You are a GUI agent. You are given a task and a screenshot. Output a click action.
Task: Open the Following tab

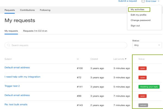click(x=45, y=10)
